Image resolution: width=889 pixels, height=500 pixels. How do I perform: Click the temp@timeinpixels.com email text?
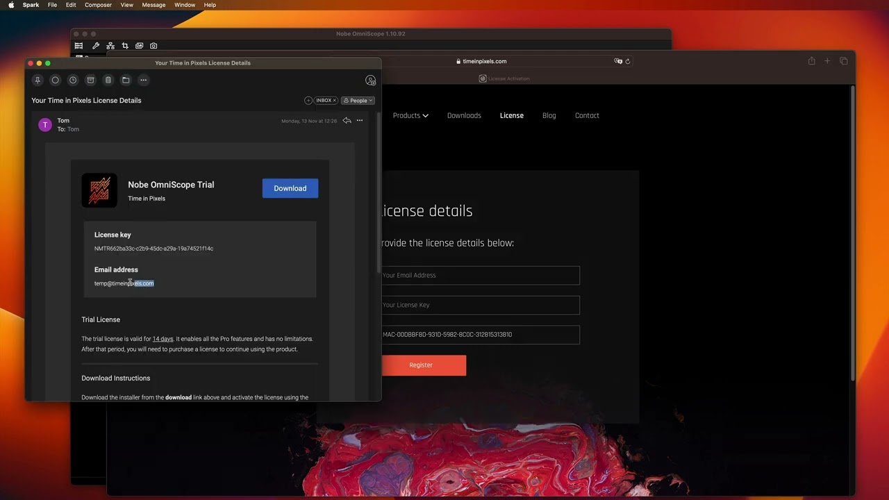[124, 283]
